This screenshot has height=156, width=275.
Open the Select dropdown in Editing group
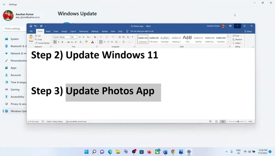point(237,43)
